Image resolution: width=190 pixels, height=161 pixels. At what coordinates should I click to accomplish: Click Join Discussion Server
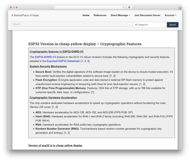147,15
